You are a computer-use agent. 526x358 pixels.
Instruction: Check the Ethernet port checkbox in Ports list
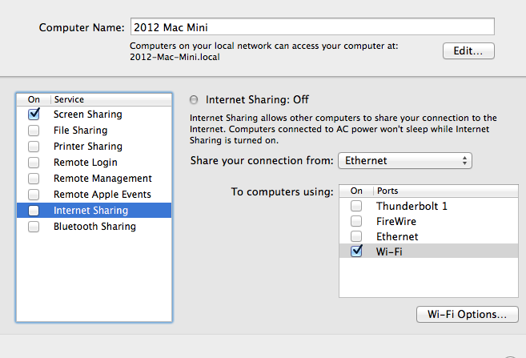(356, 236)
